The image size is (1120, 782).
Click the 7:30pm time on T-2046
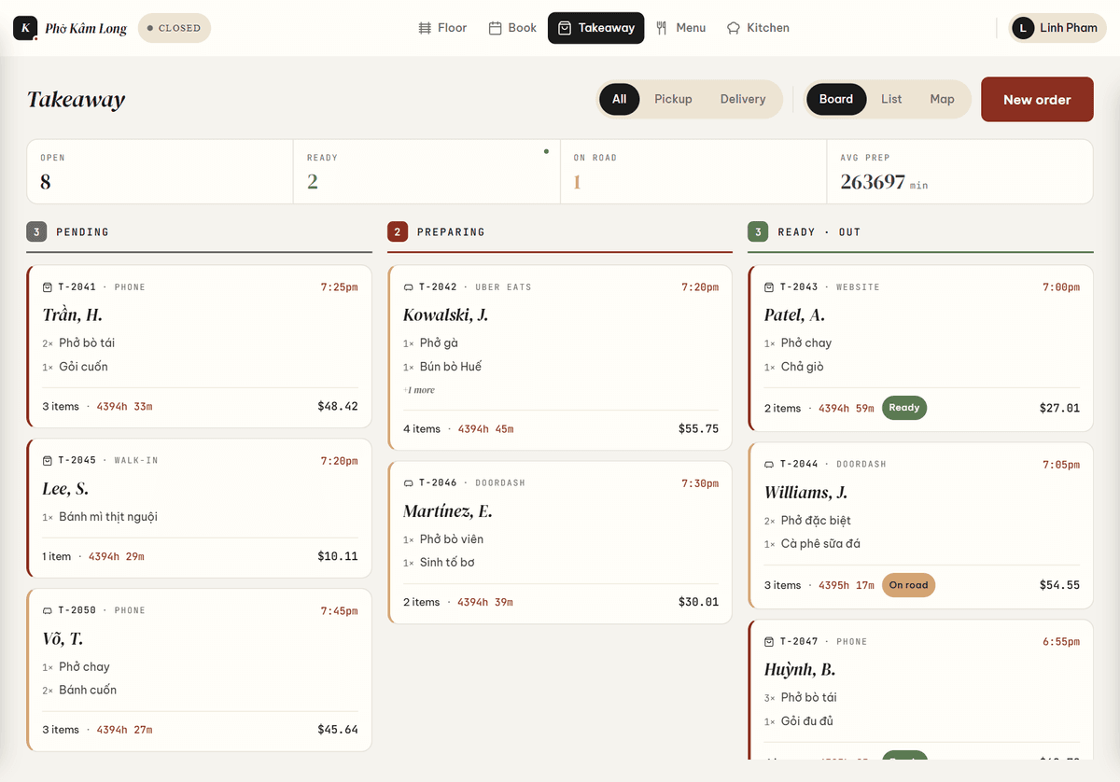pyautogui.click(x=700, y=483)
